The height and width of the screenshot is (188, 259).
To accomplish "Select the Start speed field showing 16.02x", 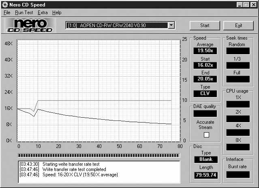I will click(x=205, y=65).
